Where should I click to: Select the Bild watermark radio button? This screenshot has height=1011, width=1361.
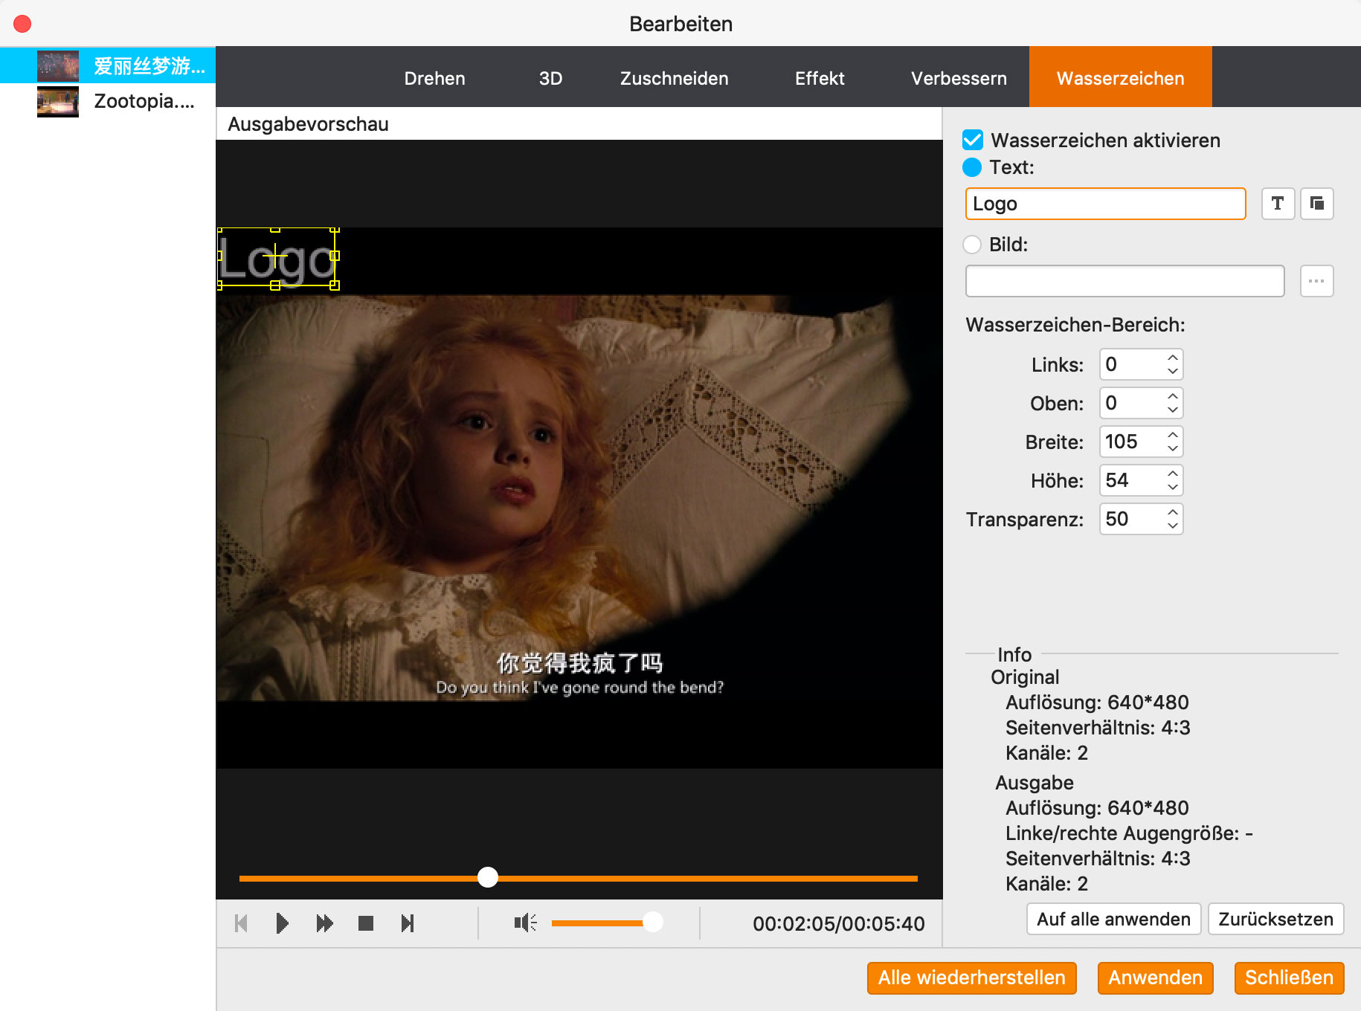click(972, 245)
